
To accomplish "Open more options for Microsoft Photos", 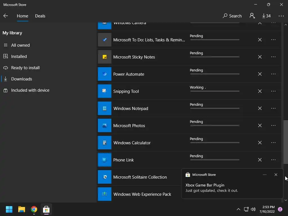I will click(x=273, y=125).
